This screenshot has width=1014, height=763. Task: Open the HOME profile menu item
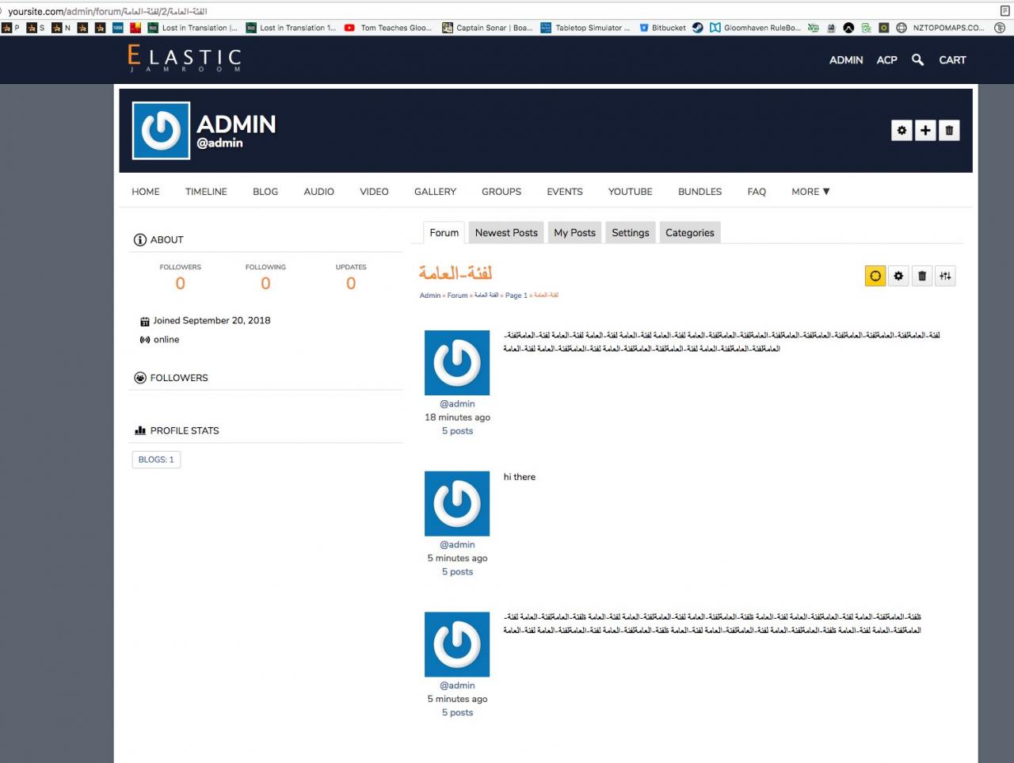(x=146, y=192)
